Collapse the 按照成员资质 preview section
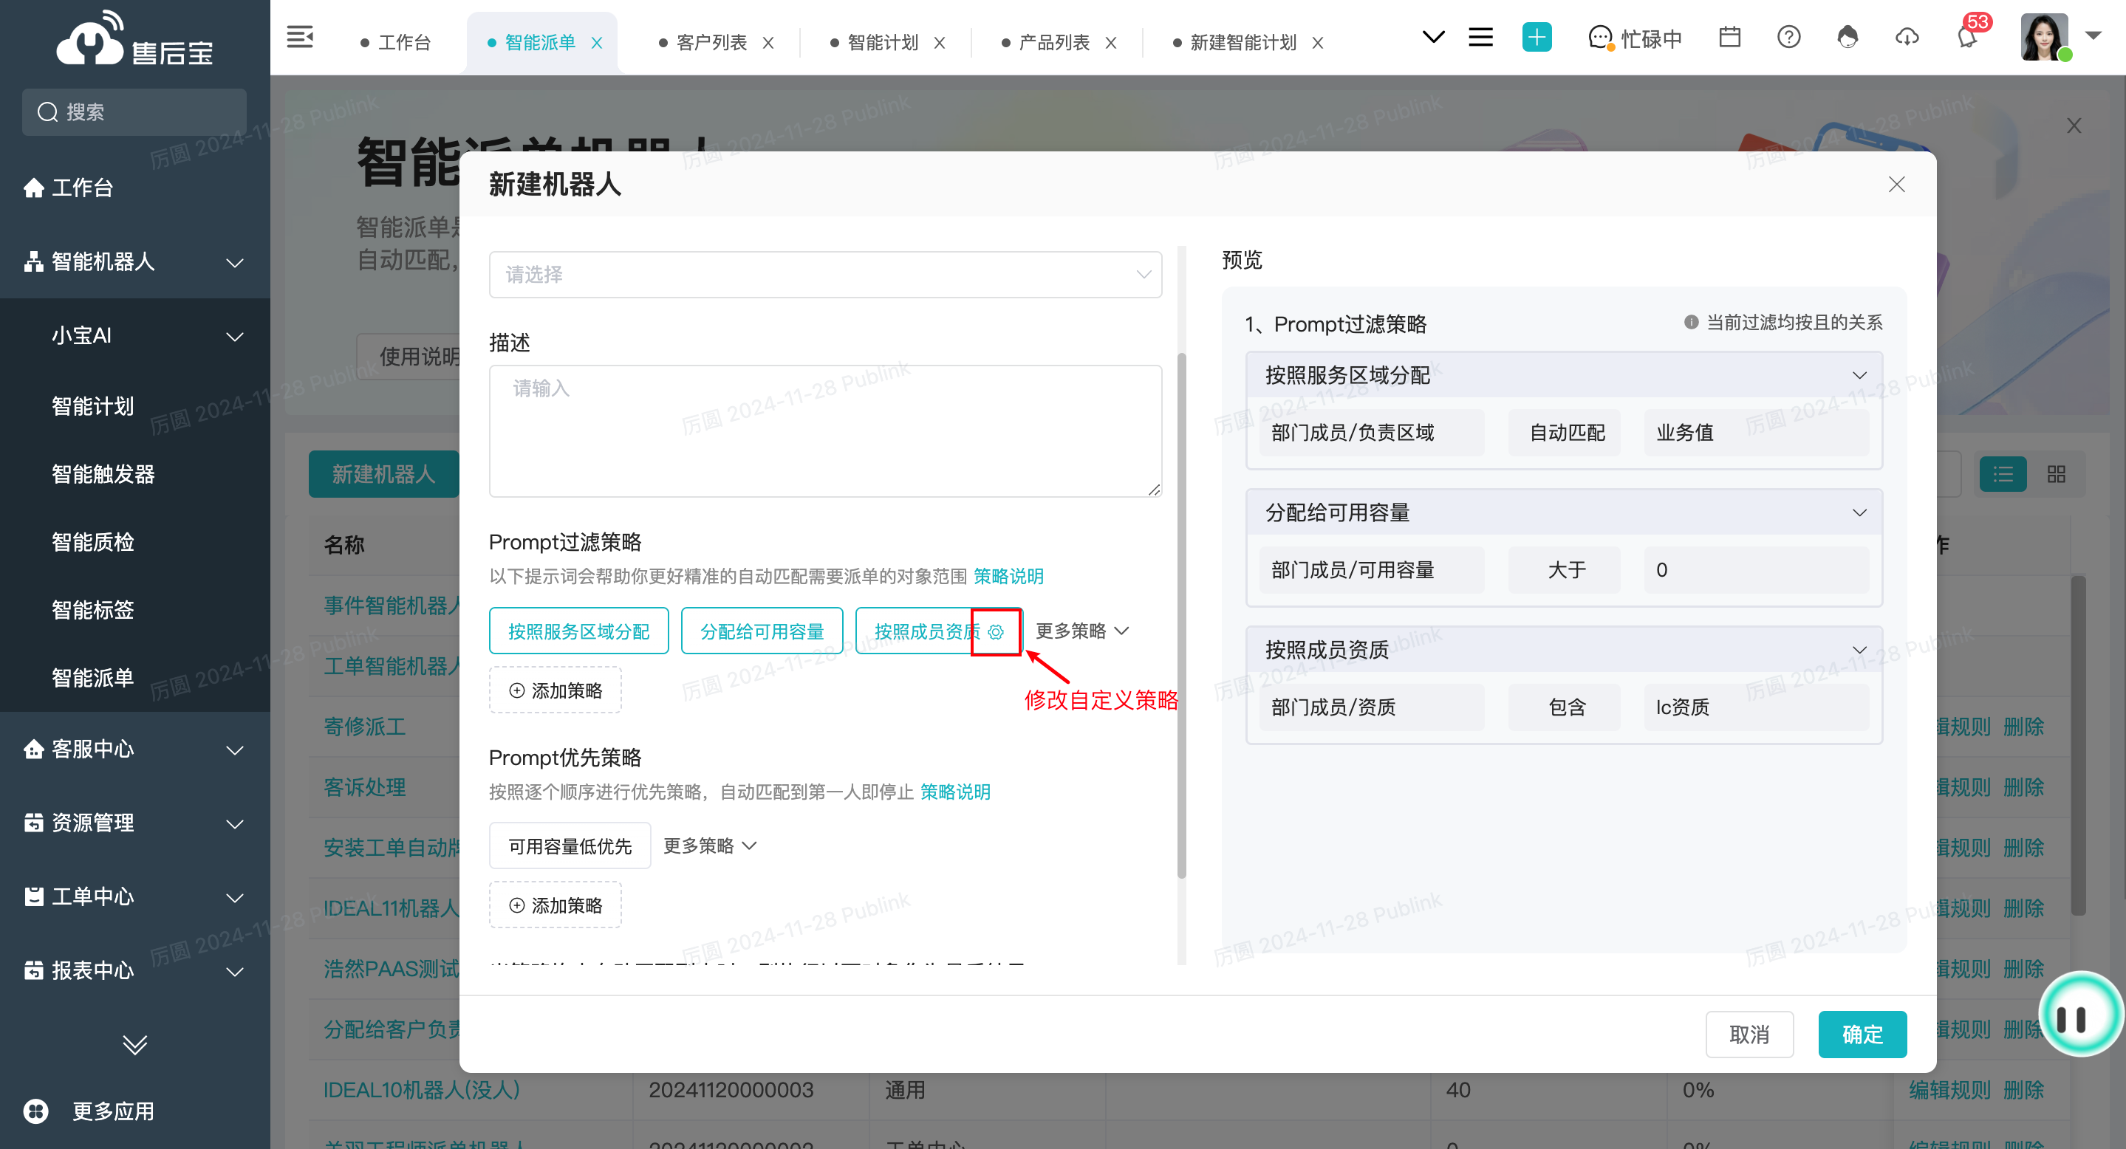The width and height of the screenshot is (2126, 1149). 1859,650
